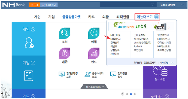
Task: Click the 금융소비자 보호 text link
Action: coord(98,75)
